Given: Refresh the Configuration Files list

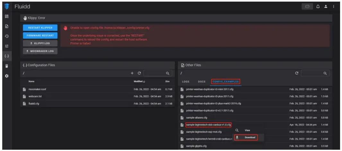Looking at the screenshot, I should click(139, 73).
